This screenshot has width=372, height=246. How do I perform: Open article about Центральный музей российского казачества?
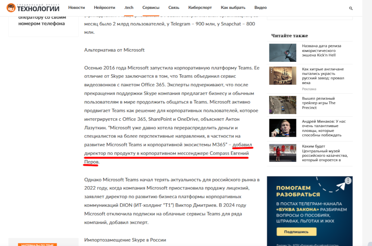point(325,153)
